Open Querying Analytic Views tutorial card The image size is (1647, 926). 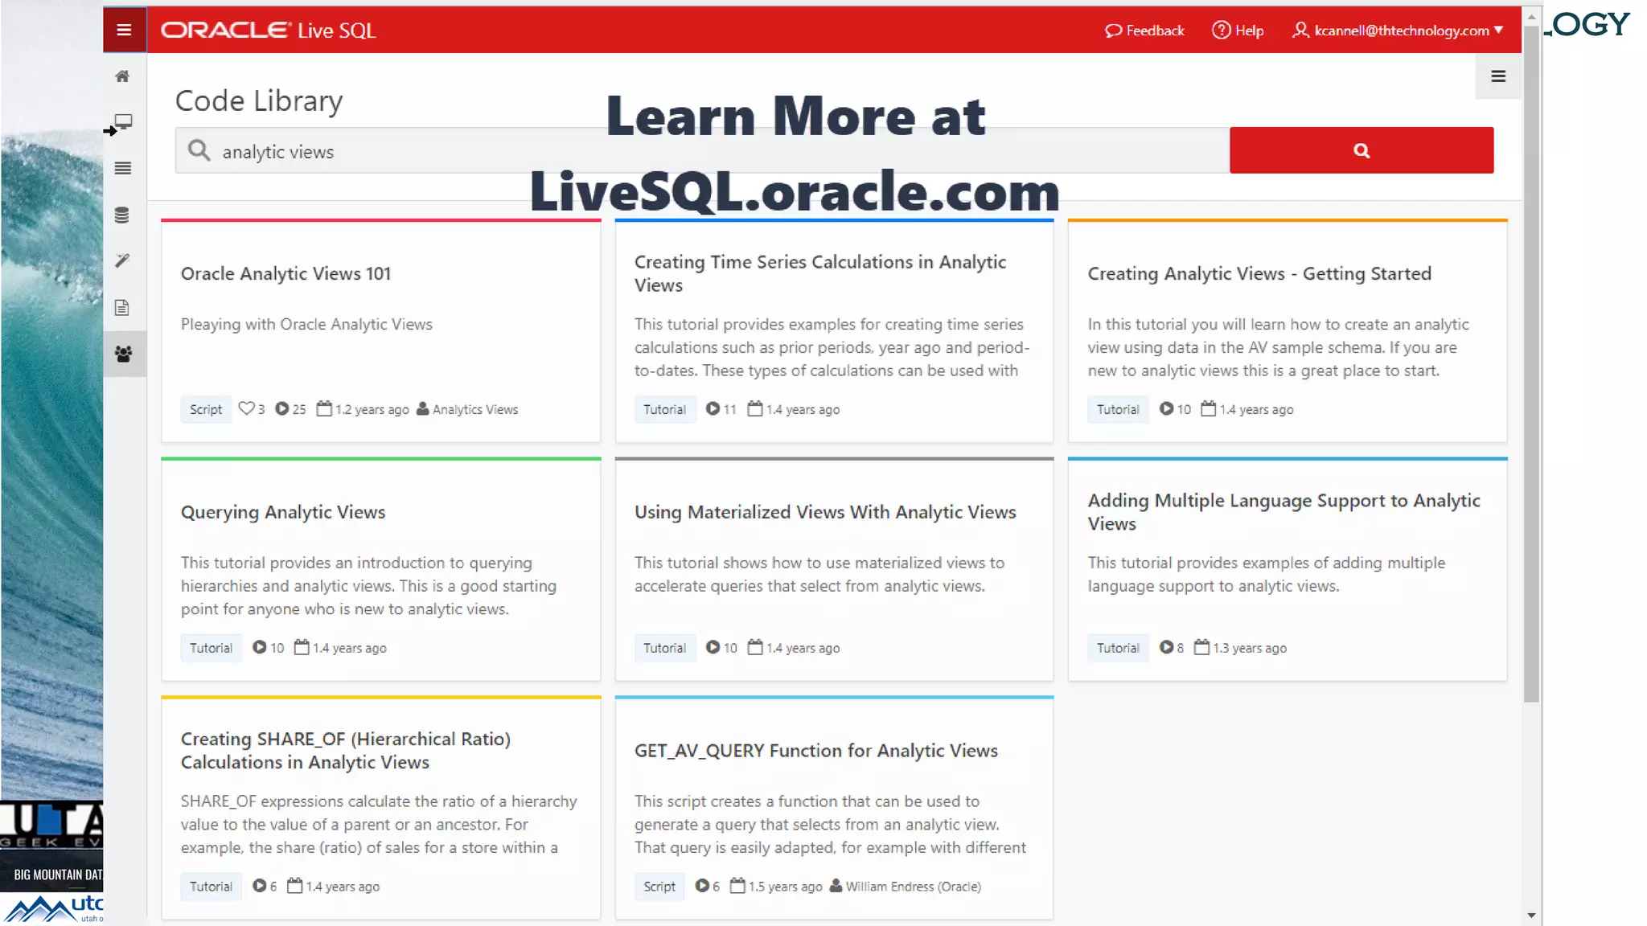tap(283, 512)
